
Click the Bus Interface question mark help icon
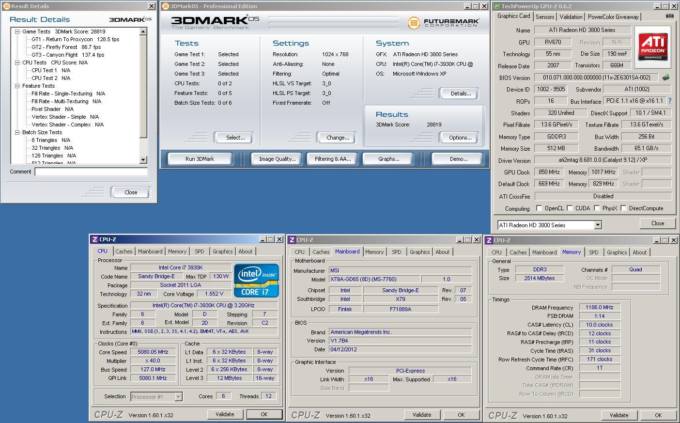coord(670,101)
